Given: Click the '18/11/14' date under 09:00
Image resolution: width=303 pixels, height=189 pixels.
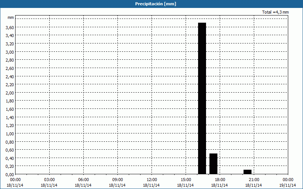Looking at the screenshot, I should pyautogui.click(x=117, y=185).
